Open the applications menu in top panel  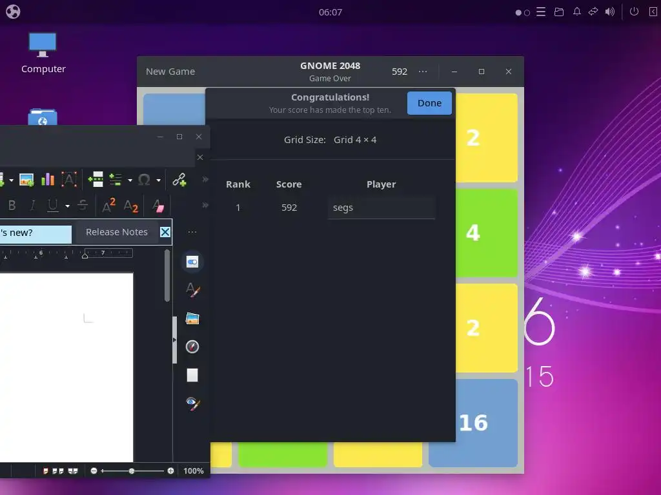(13, 12)
